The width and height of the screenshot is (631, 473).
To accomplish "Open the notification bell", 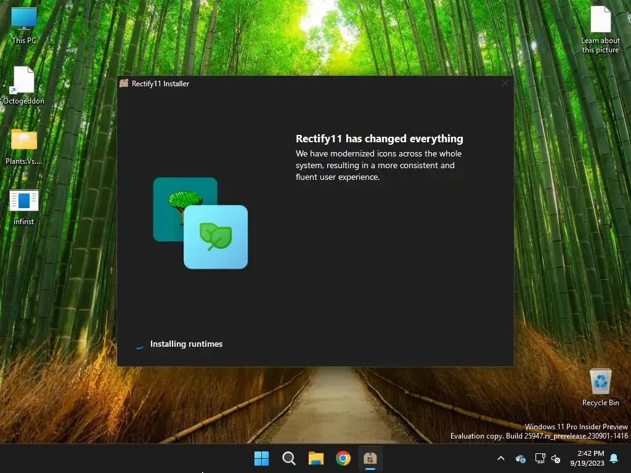I will click(614, 458).
